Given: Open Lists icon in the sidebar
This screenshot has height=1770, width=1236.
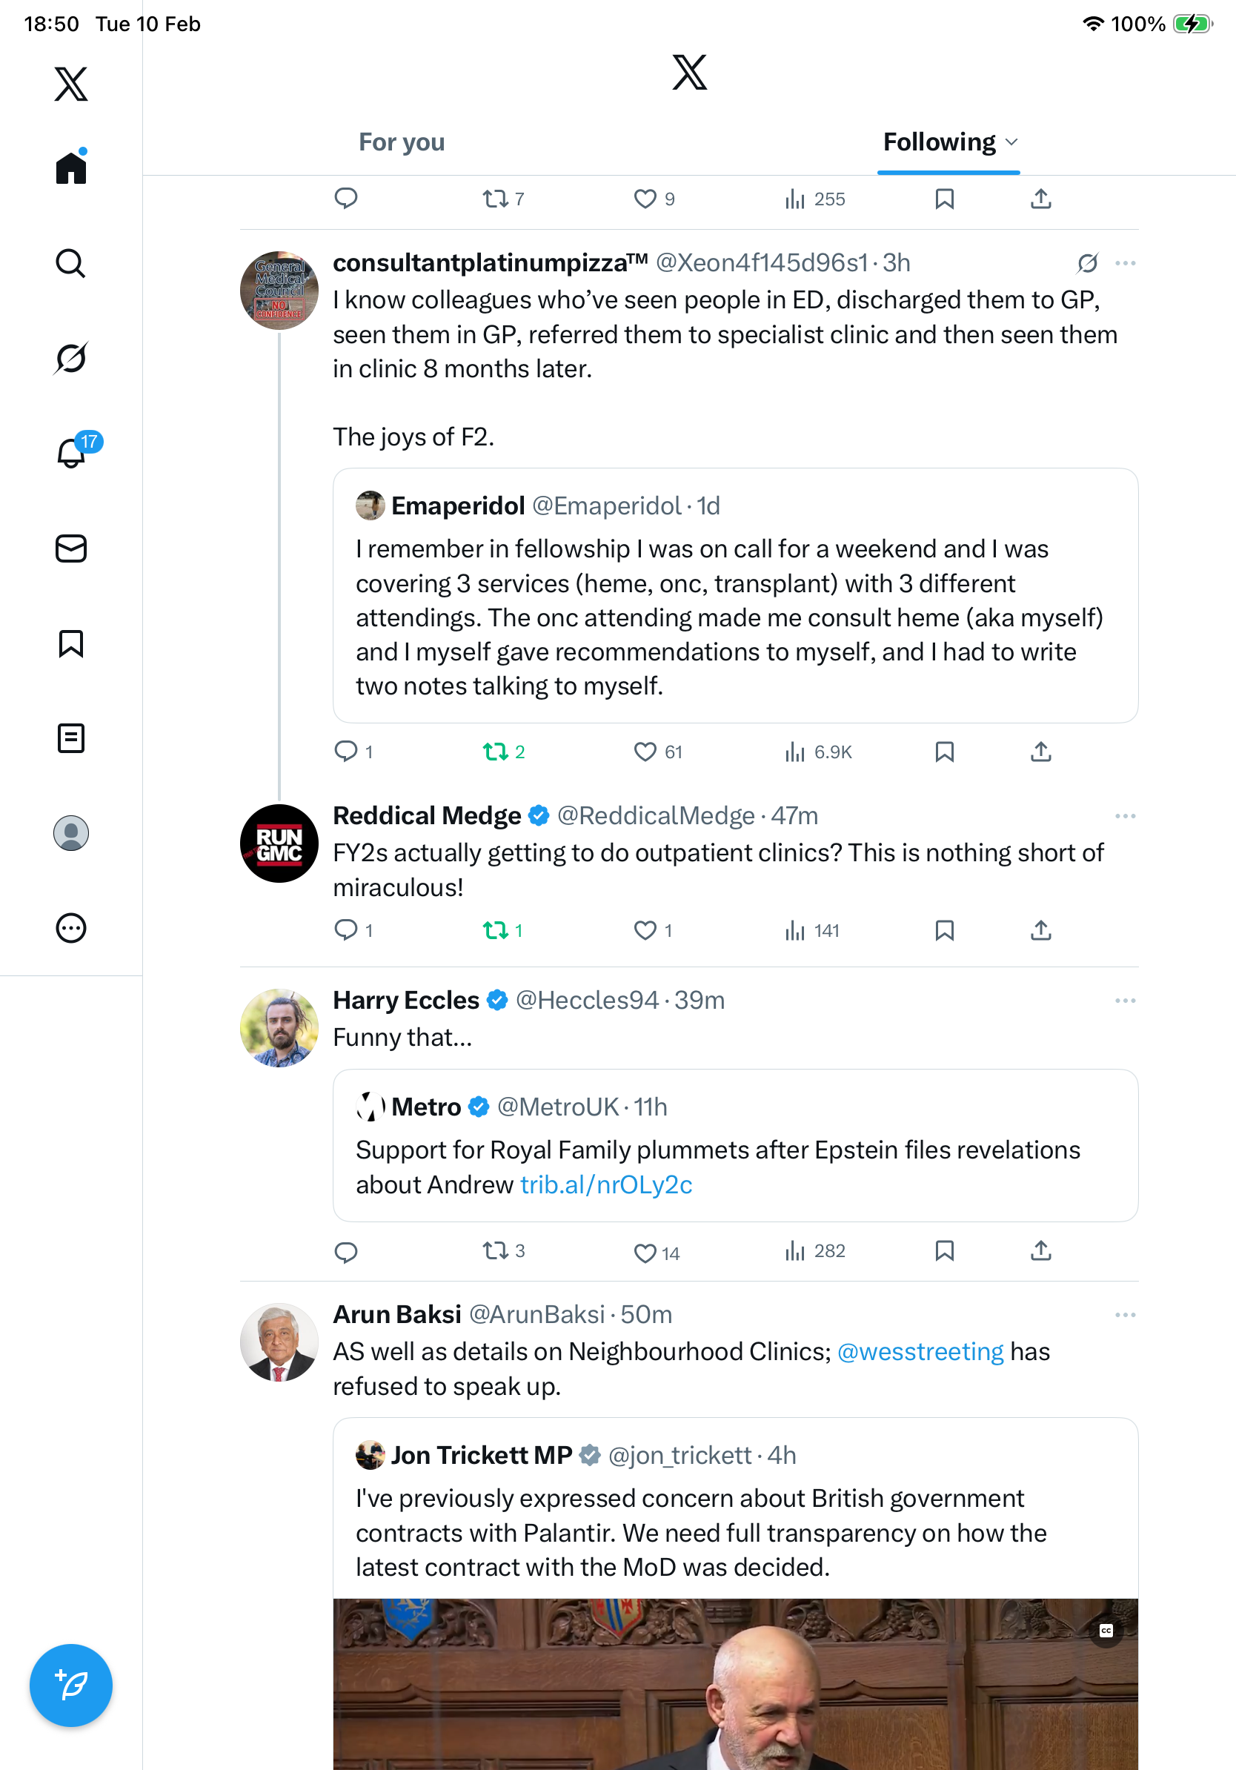Looking at the screenshot, I should 71,737.
